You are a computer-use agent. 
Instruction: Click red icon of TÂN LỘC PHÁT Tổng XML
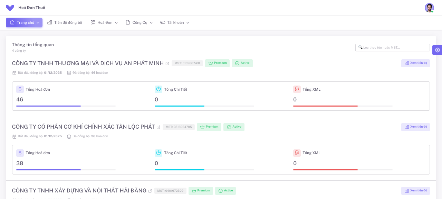click(297, 153)
